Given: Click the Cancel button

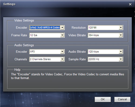Looking at the screenshot, I should tap(122, 99).
